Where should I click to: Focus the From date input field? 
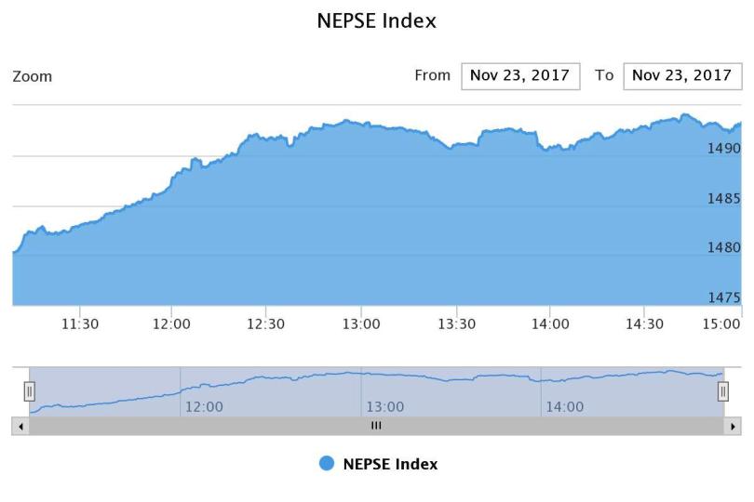pos(520,76)
